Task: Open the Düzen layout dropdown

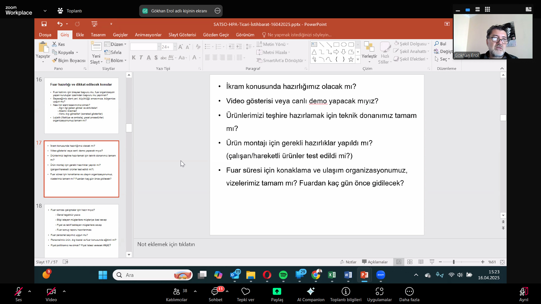Action: (116, 44)
